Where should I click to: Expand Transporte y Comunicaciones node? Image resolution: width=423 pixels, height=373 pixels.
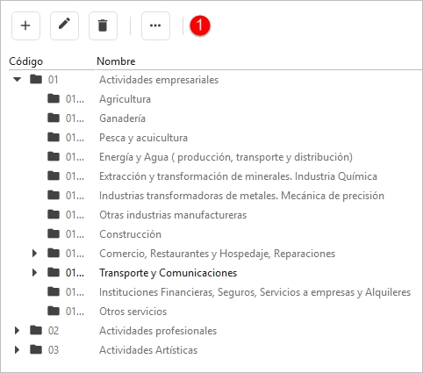click(34, 272)
